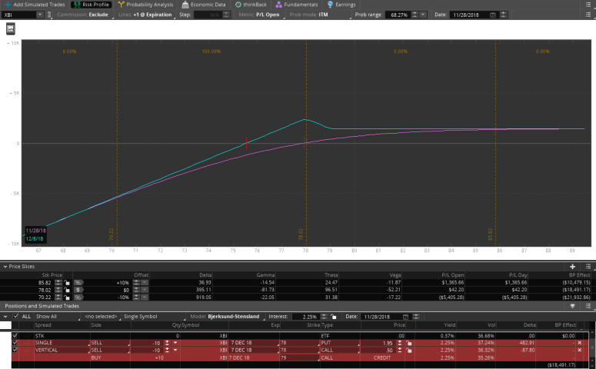596x369 pixels.
Task: Click percent mode button on 70.22 slice
Action: [x=78, y=298]
